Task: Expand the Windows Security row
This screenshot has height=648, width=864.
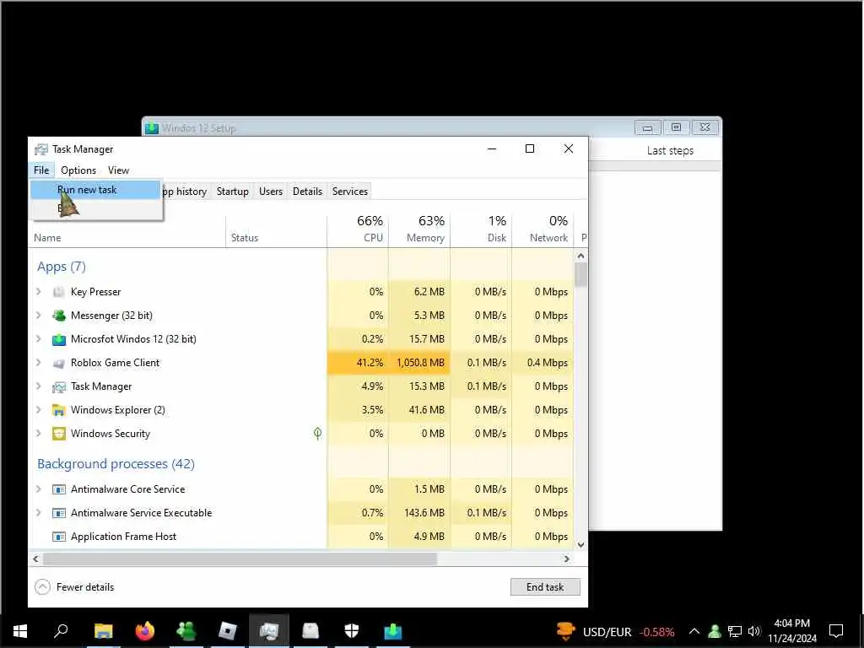Action: pyautogui.click(x=39, y=433)
